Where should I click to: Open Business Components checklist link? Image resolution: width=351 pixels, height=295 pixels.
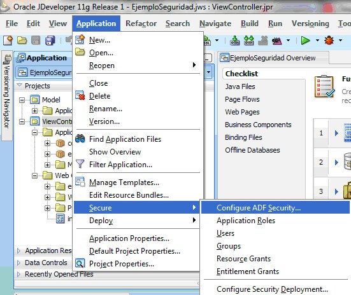pyautogui.click(x=258, y=125)
